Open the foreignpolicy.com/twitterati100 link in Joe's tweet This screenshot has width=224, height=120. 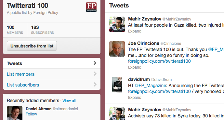[159, 61]
